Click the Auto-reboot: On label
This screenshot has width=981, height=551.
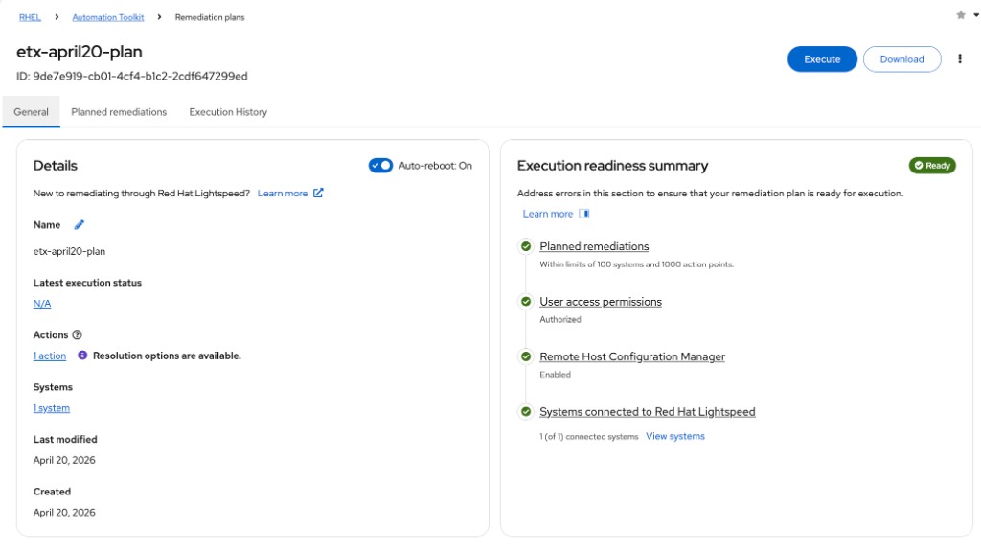click(x=435, y=165)
